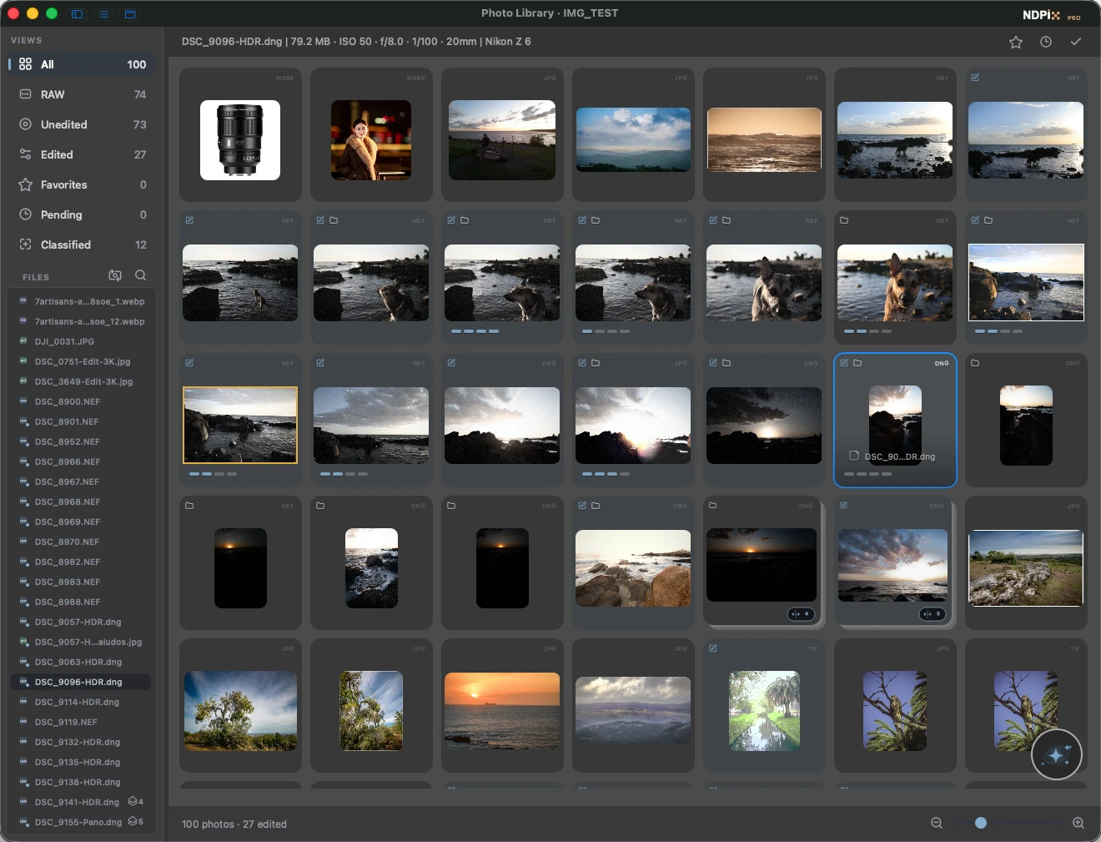Image resolution: width=1101 pixels, height=842 pixels.
Task: Click the Unedited icon in sidebar
Action: 26,124
